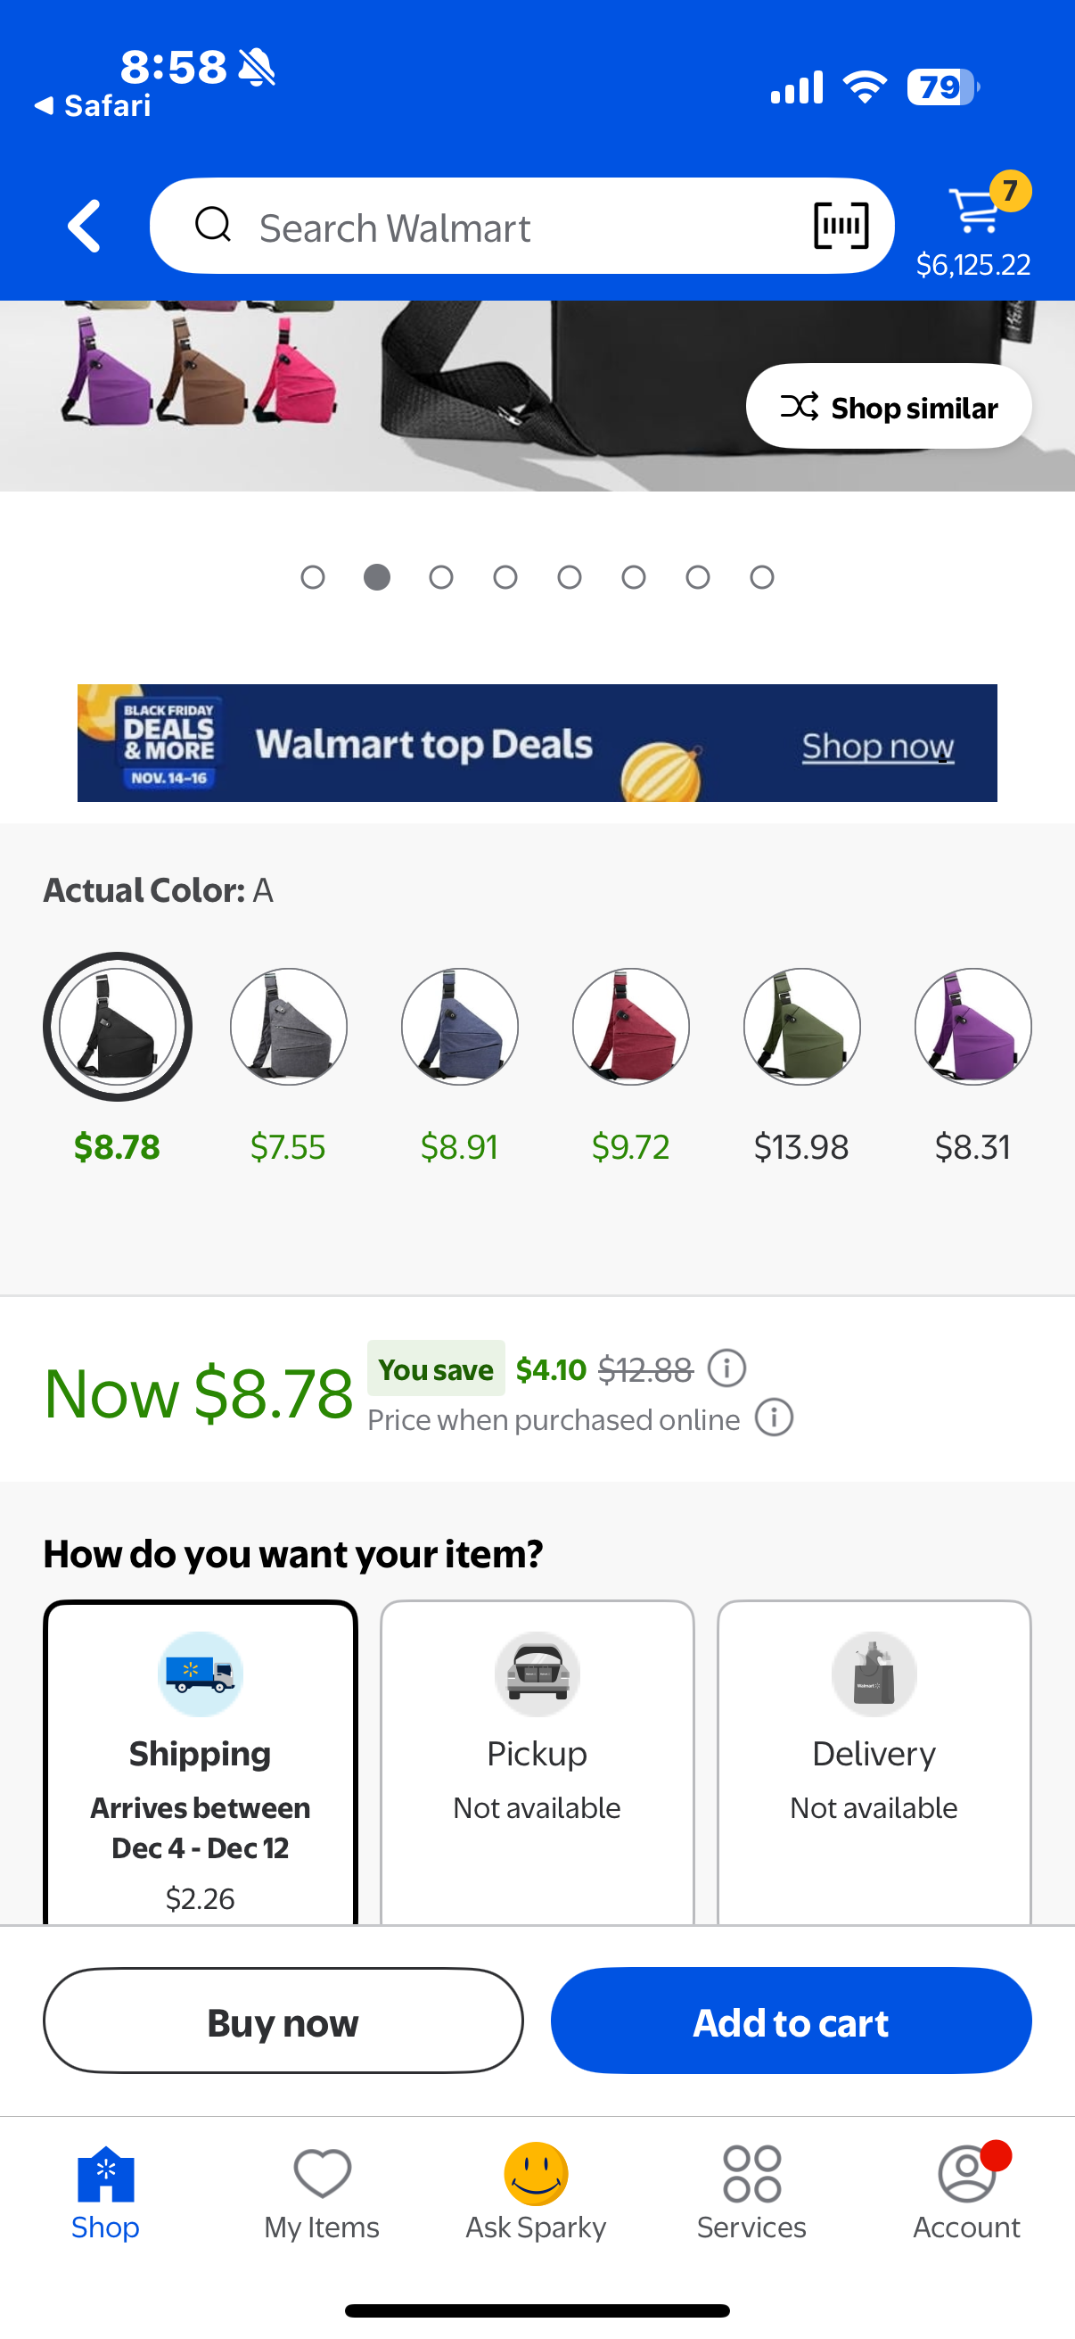Click the Shop similar button
Viewport: 1075px width, 2339px height.
(888, 407)
